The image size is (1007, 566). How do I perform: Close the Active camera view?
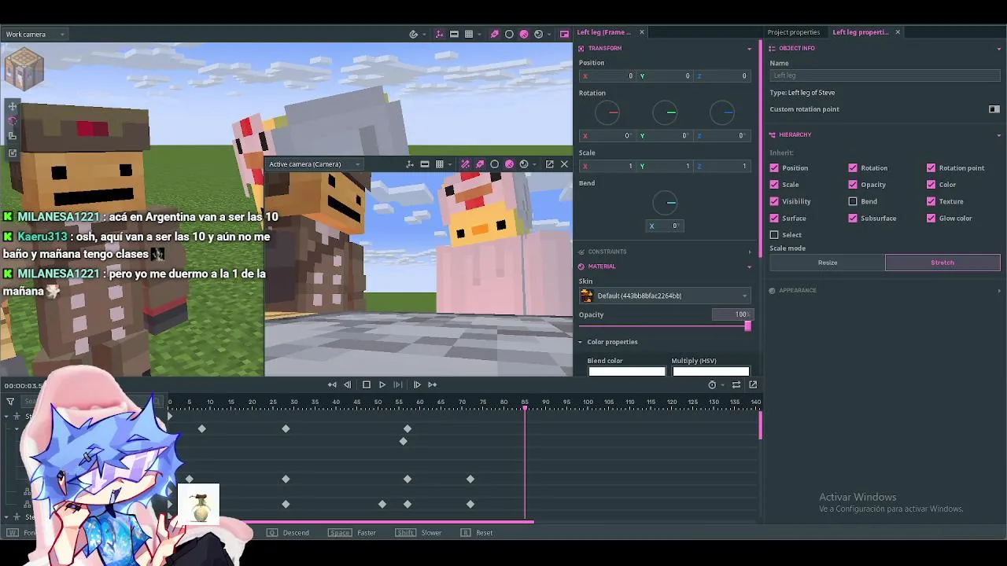point(564,164)
